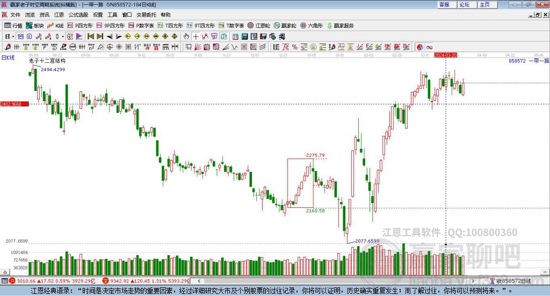Select the MM circle measurement tool
This screenshot has height=296, width=550.
tap(73, 47)
